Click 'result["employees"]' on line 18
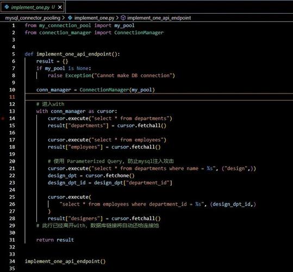 click(x=75, y=147)
